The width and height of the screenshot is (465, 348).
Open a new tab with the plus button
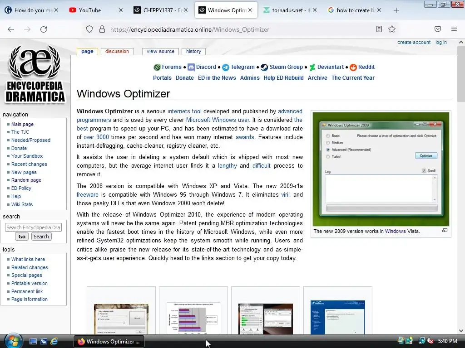tap(396, 10)
